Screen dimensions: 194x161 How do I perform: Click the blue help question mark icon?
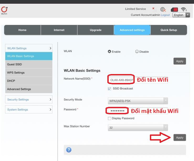point(69,150)
